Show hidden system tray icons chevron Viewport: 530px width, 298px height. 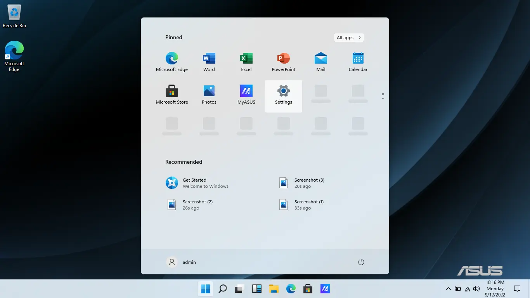pyautogui.click(x=448, y=289)
